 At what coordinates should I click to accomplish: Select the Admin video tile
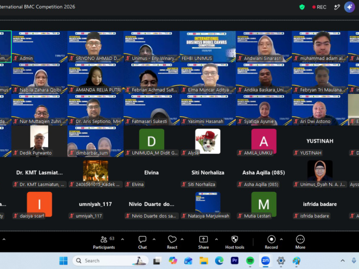(39, 47)
